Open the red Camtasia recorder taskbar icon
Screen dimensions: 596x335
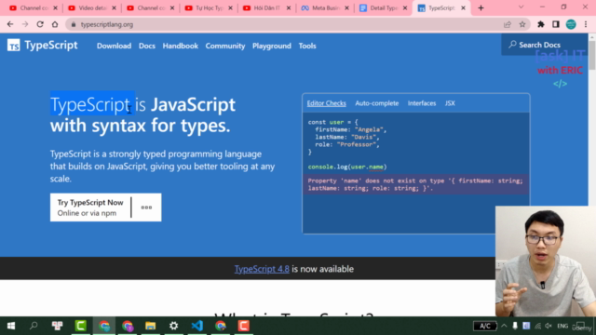point(244,326)
